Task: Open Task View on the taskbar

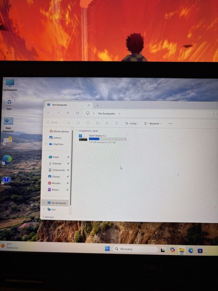Action: (163, 250)
